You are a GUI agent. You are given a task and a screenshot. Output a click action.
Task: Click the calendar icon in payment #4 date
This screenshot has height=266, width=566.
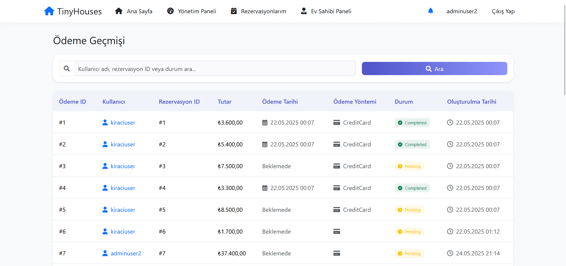pyautogui.click(x=265, y=188)
